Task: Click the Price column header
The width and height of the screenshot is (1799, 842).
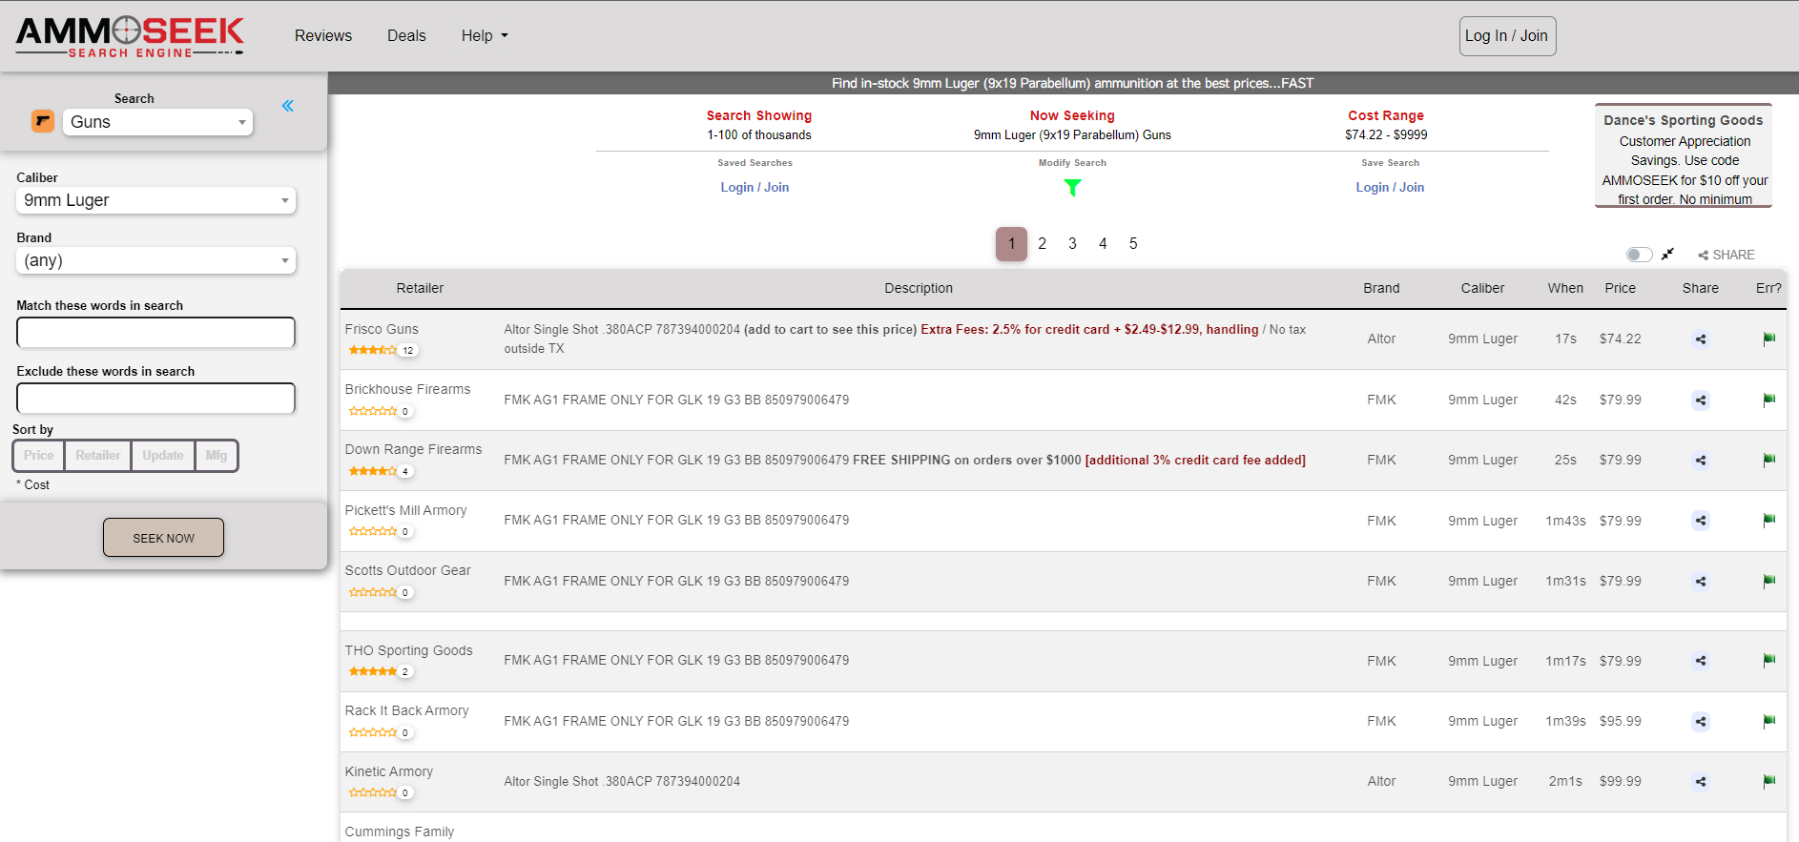Action: tap(1620, 288)
